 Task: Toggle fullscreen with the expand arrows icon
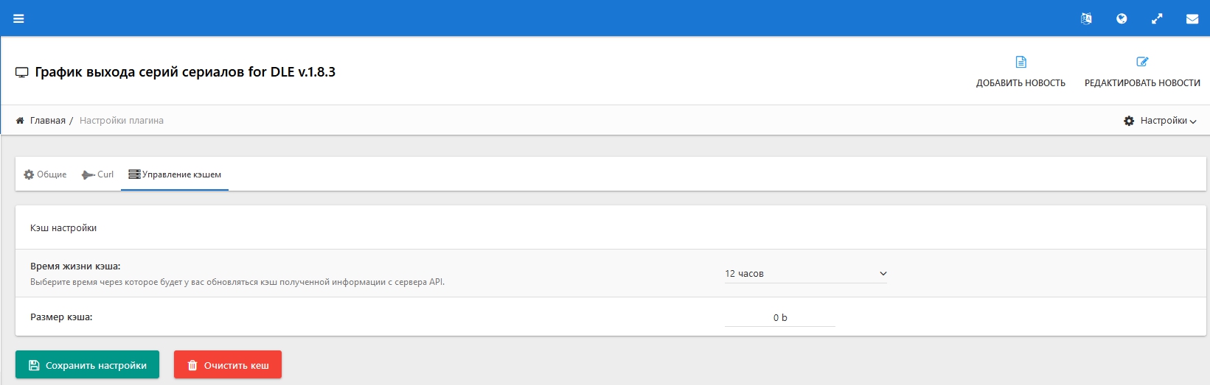tap(1157, 18)
